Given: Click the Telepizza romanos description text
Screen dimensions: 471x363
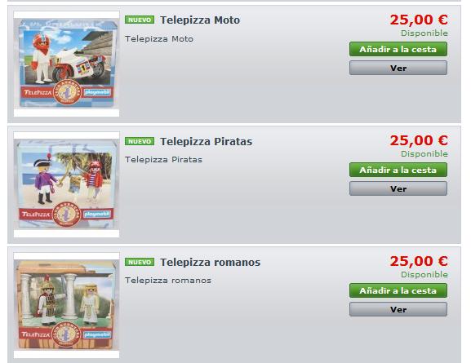Looking at the screenshot, I should pyautogui.click(x=168, y=280).
